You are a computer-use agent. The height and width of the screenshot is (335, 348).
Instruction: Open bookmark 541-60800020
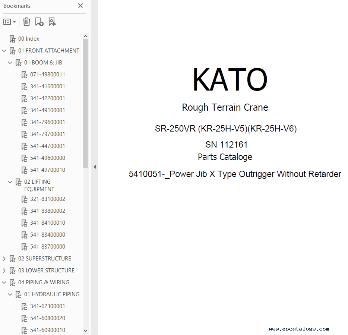[x=48, y=318]
